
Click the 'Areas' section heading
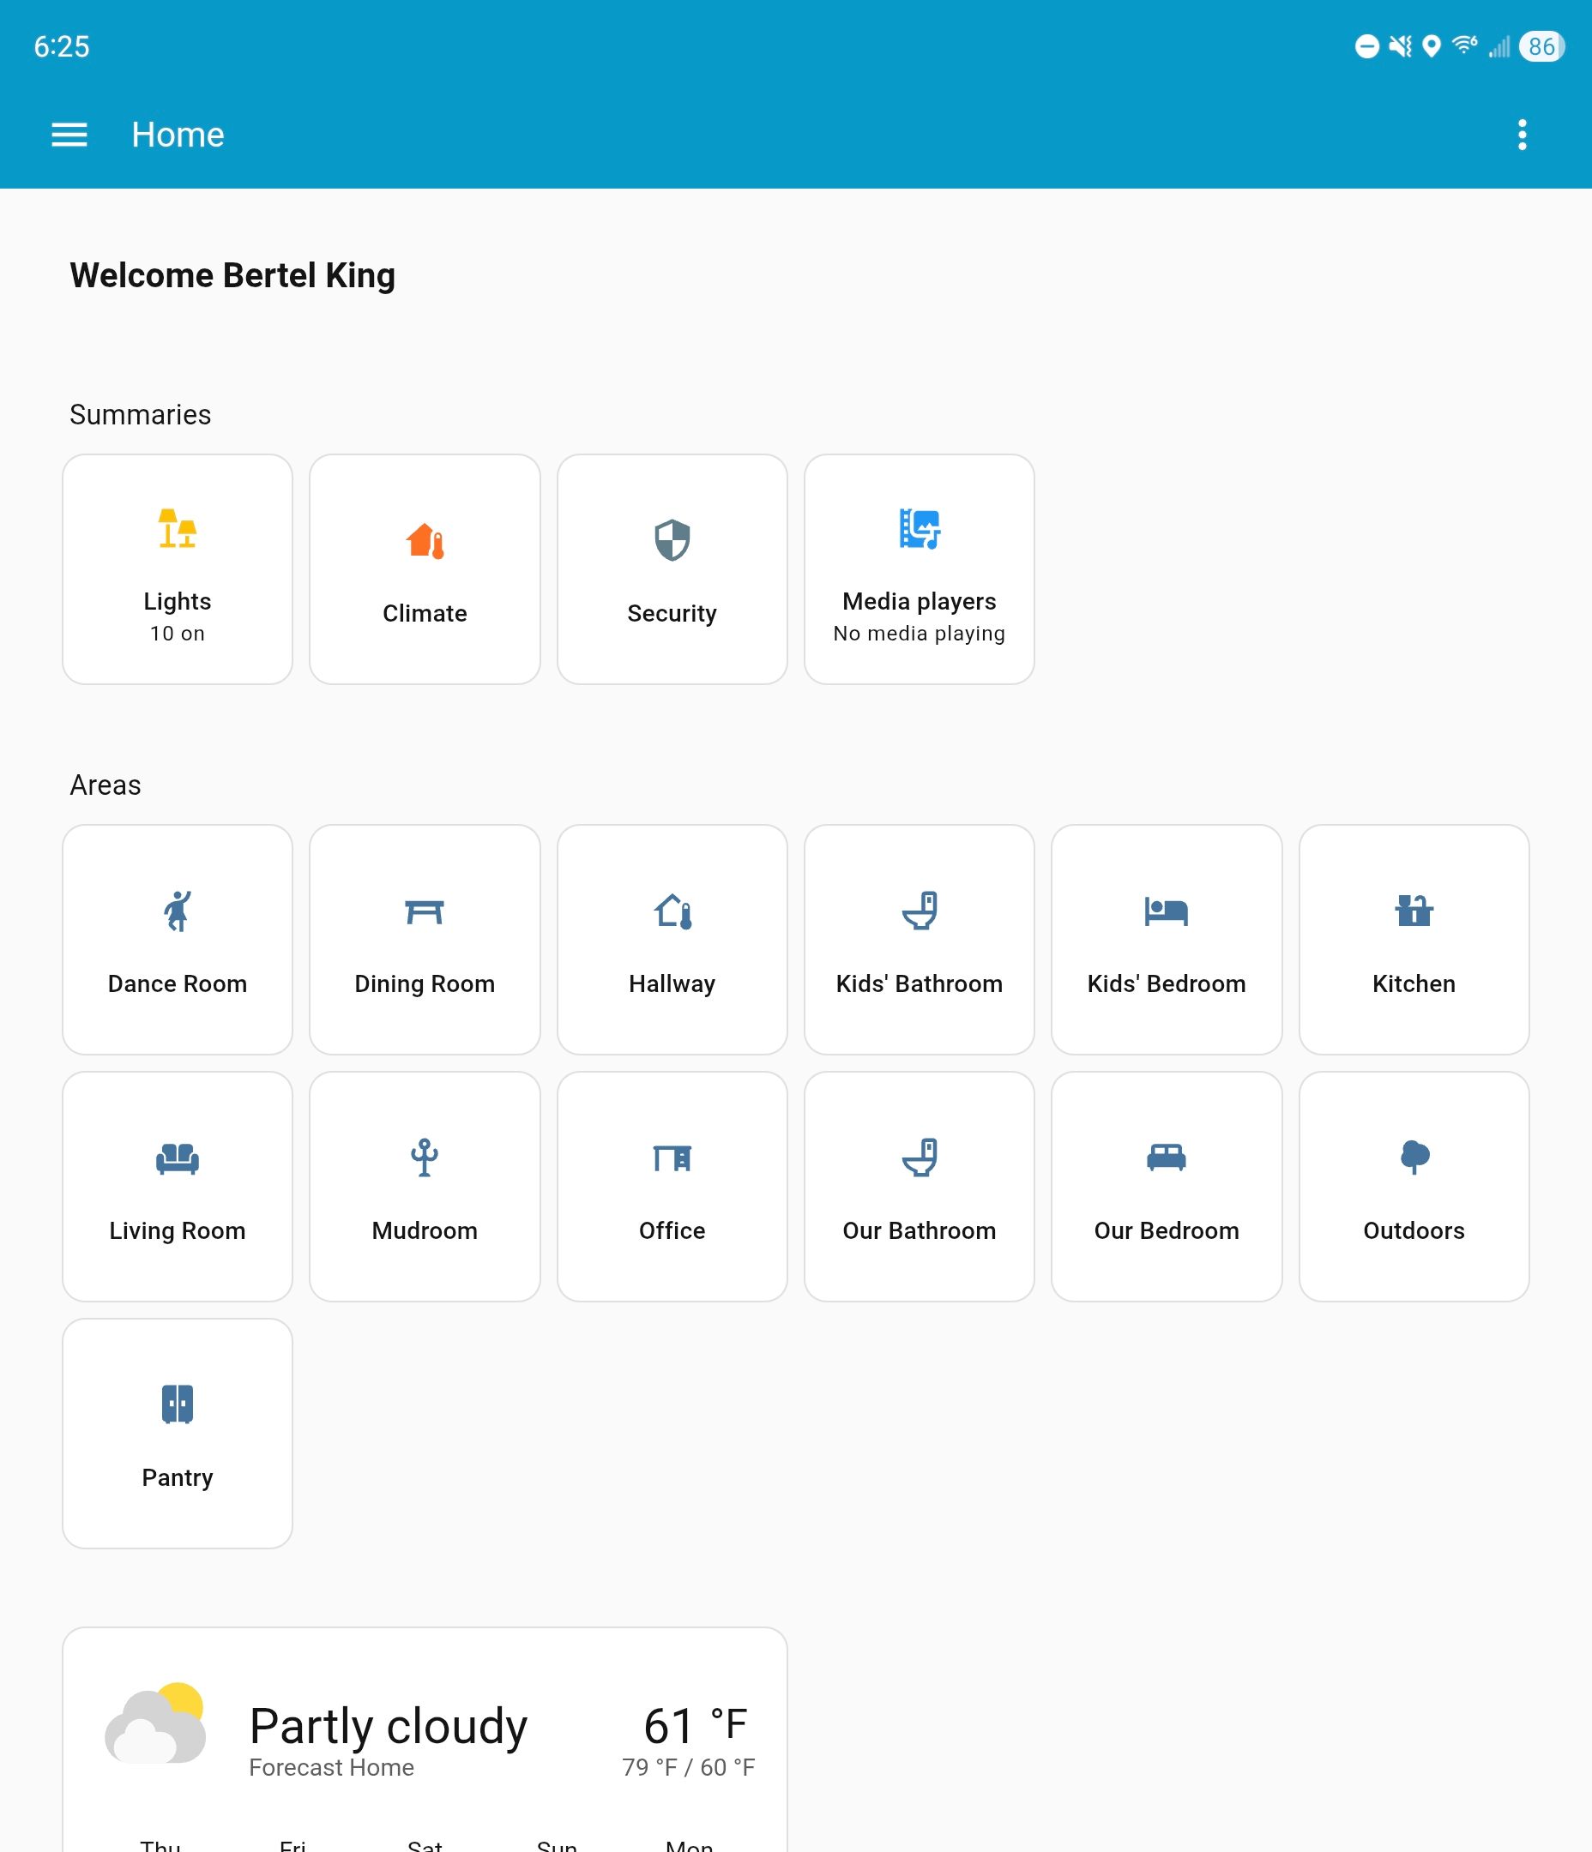106,785
